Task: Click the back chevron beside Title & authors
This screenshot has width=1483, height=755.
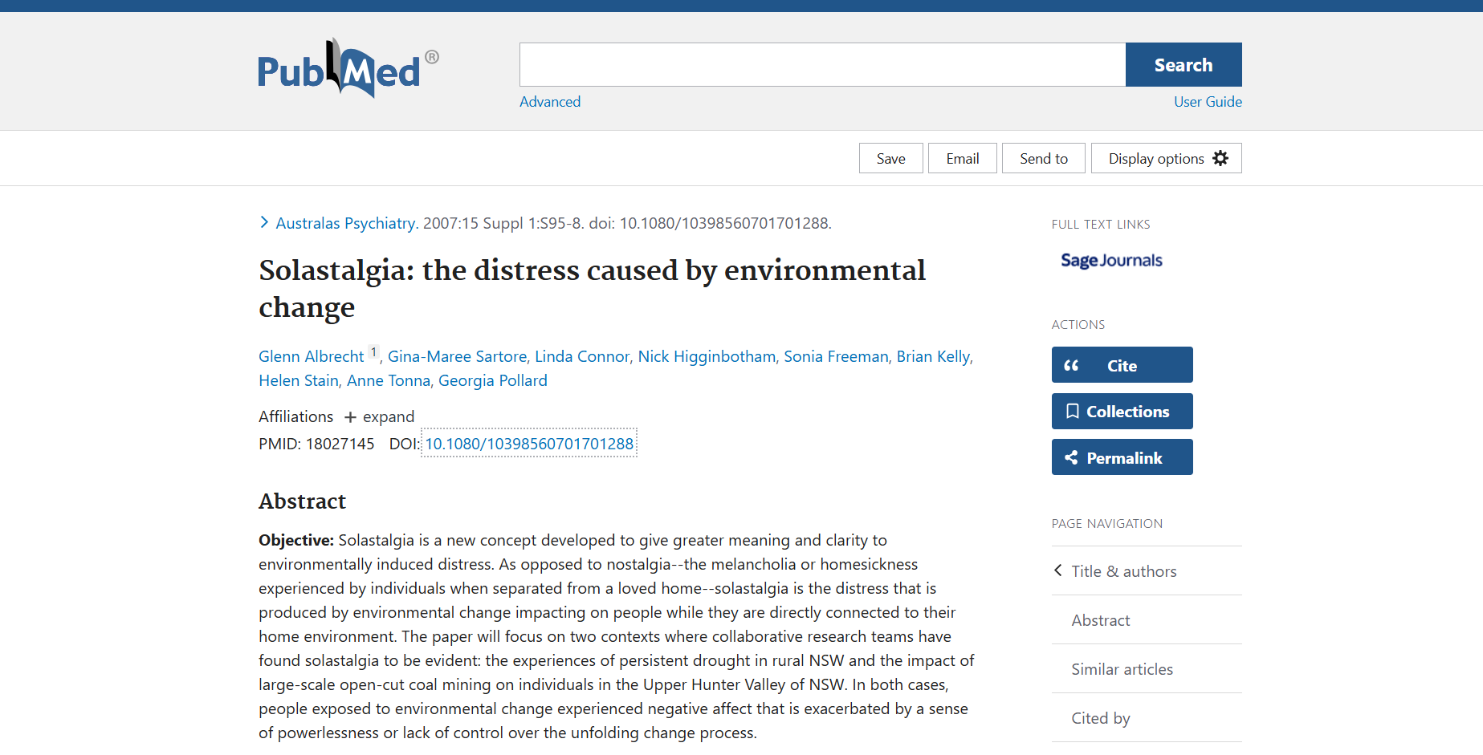Action: pyautogui.click(x=1057, y=570)
